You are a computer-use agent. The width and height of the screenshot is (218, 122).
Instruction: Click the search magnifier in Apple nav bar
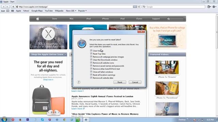click(169, 19)
